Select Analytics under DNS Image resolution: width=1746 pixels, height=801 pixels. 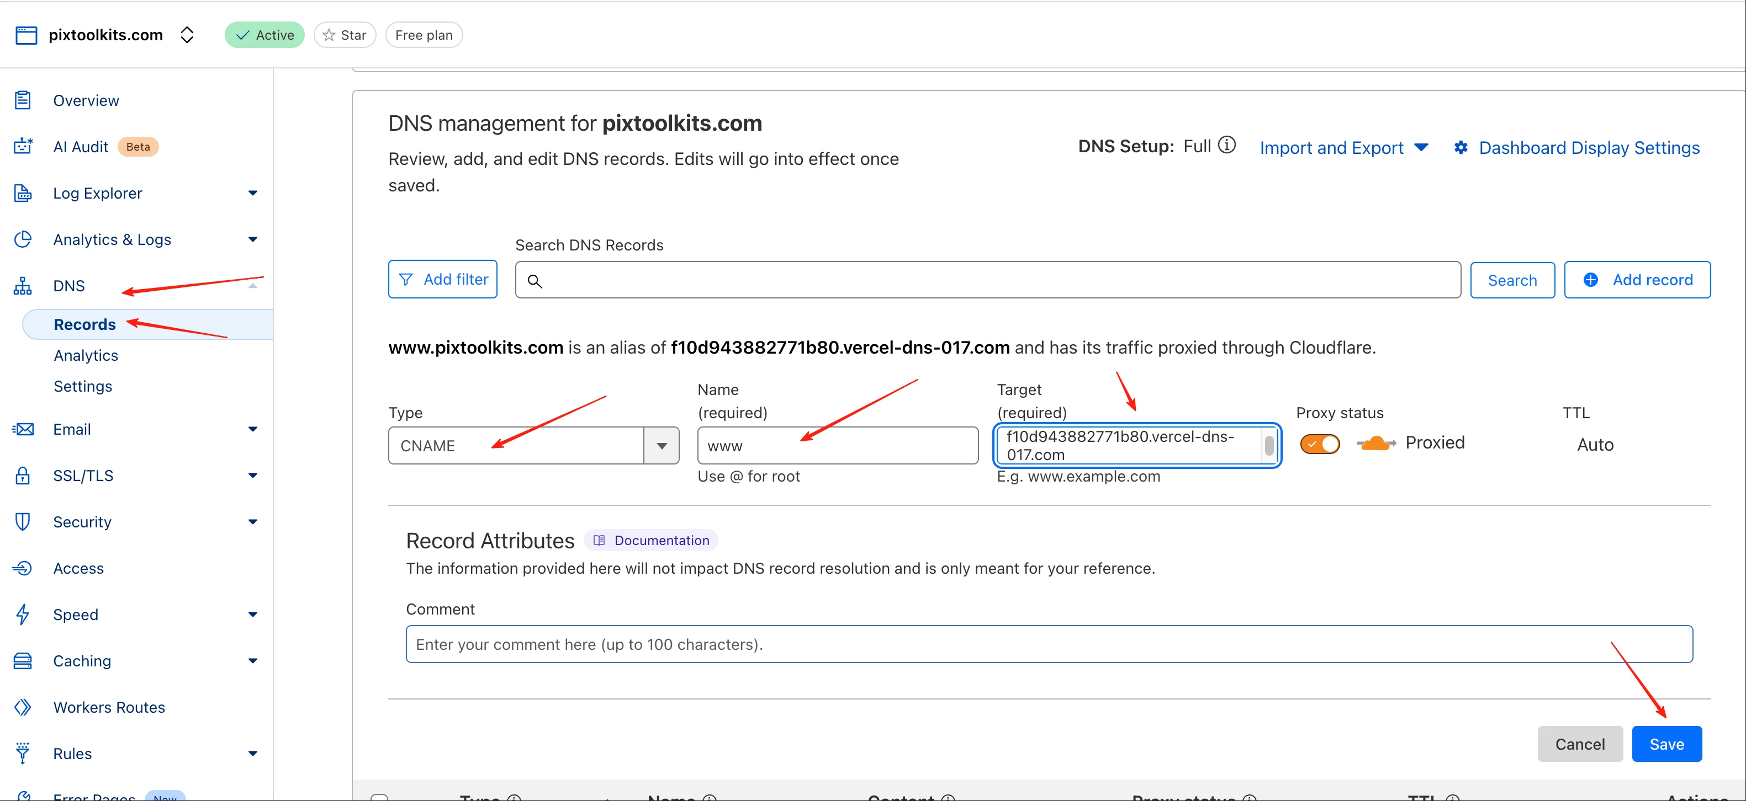pyautogui.click(x=86, y=355)
